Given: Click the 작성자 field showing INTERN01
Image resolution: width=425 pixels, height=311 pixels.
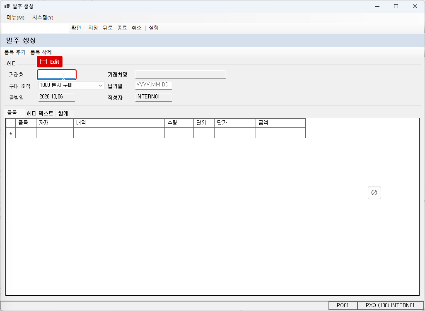Looking at the screenshot, I should pos(154,97).
